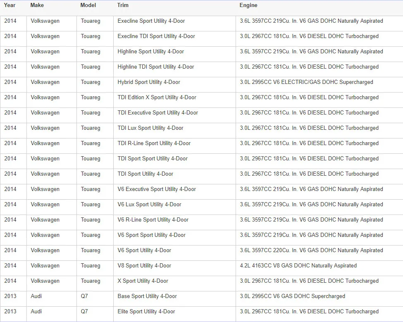The width and height of the screenshot is (403, 322).
Task: Click the Audi Q7 Base Sport Utility trim
Action: point(147,296)
